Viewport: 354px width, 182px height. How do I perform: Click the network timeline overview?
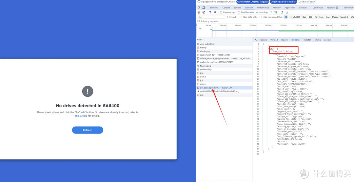[275, 30]
